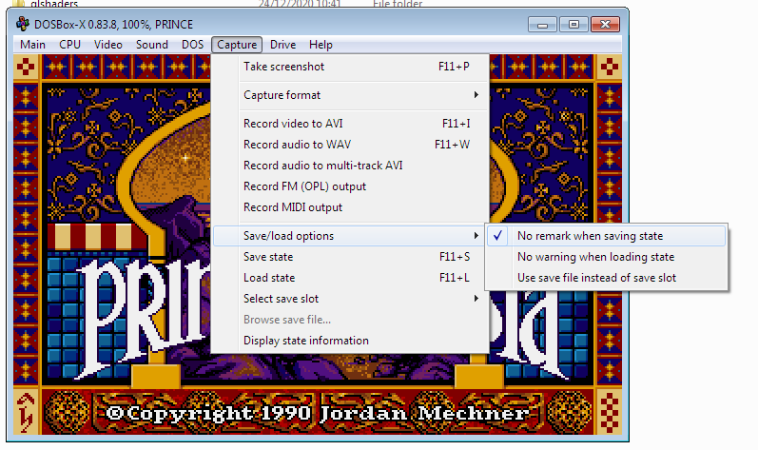Choose Load state
Image resolution: width=758 pixels, height=450 pixels.
(351, 278)
